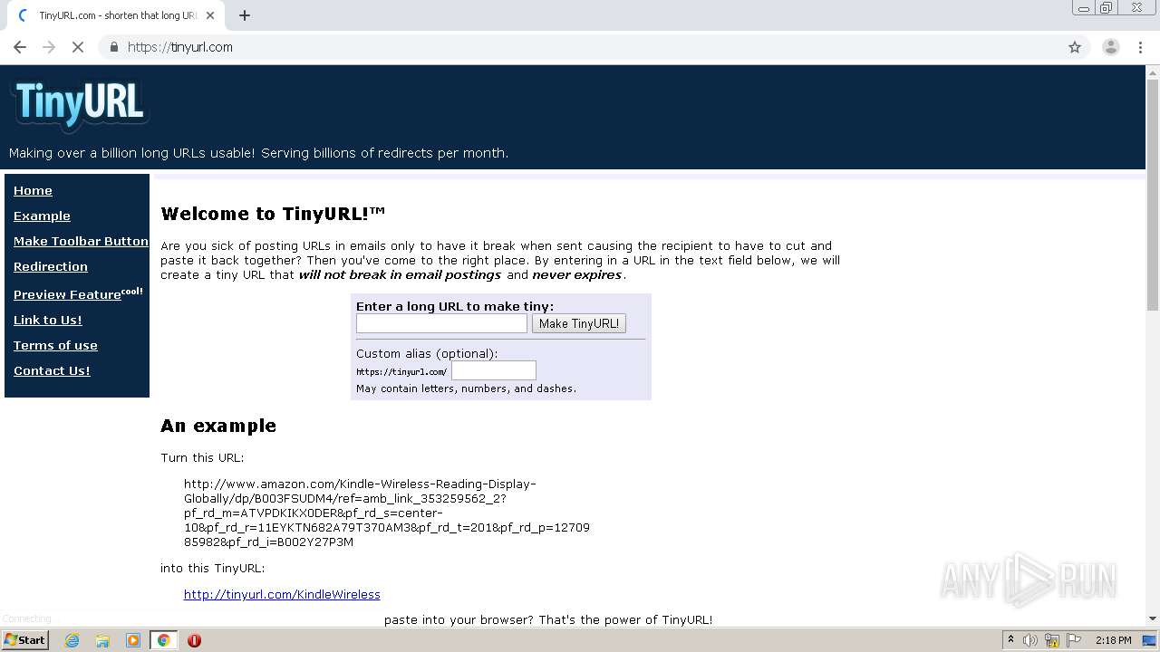The width and height of the screenshot is (1160, 652).
Task: Open Windows Explorer from the taskbar
Action: [x=102, y=640]
